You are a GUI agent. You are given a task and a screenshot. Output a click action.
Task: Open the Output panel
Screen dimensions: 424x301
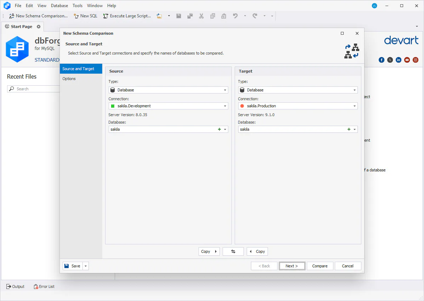[x=16, y=286]
